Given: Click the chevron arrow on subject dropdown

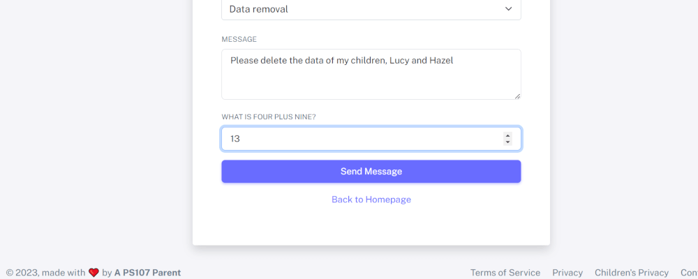Looking at the screenshot, I should pos(508,9).
